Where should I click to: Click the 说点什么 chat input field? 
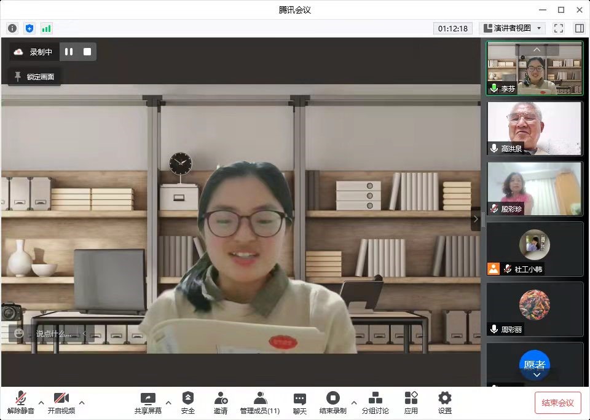53,333
